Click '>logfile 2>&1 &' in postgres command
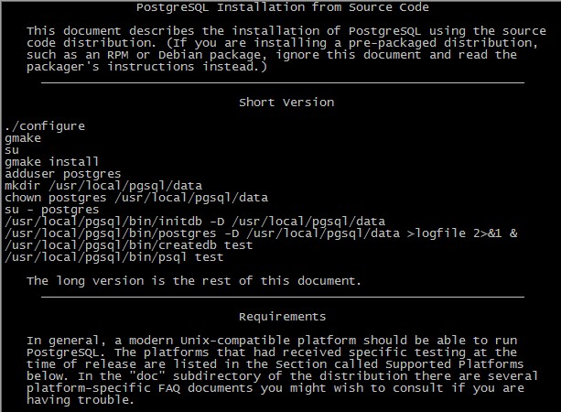This screenshot has width=561, height=412. point(462,233)
